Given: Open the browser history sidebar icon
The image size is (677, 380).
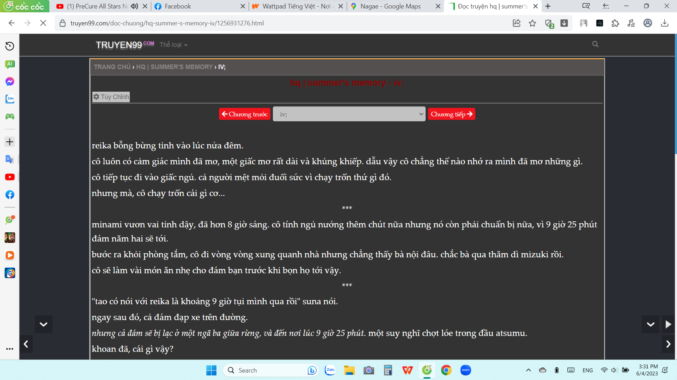Looking at the screenshot, I should 10,46.
